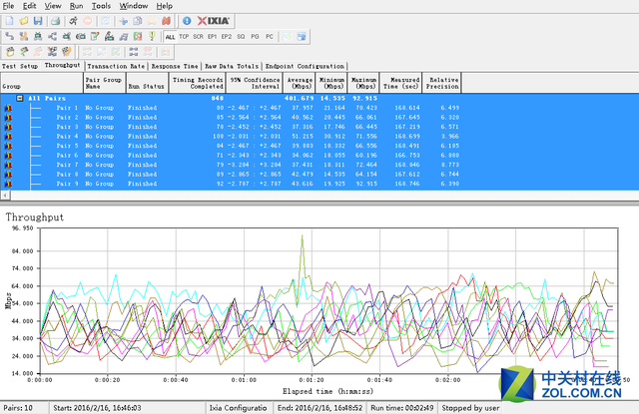The width and height of the screenshot is (639, 414).
Task: Click the clipboard icon starting the third toolbar
Action: pos(10,52)
